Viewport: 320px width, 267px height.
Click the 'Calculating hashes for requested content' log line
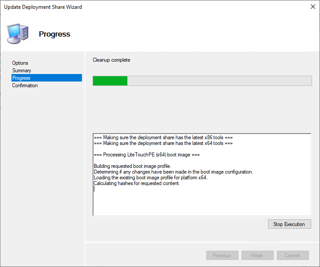137,183
